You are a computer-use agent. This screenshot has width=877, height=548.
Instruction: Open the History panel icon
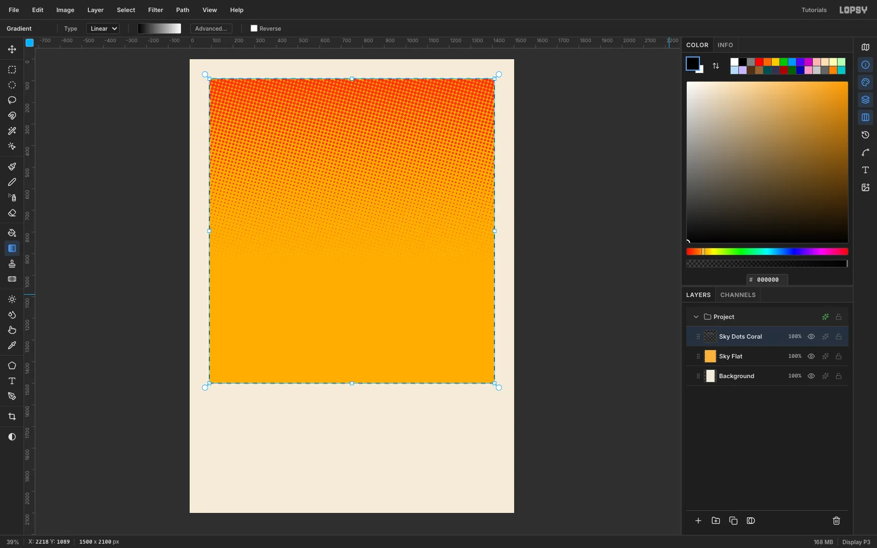click(x=865, y=135)
